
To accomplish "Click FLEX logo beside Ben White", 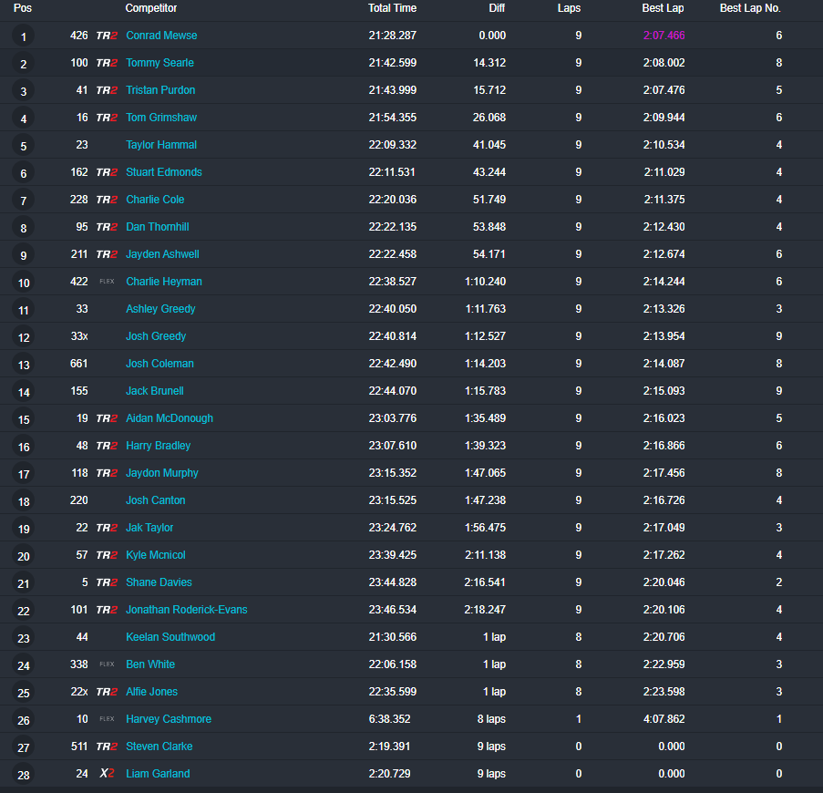I will click(x=107, y=664).
